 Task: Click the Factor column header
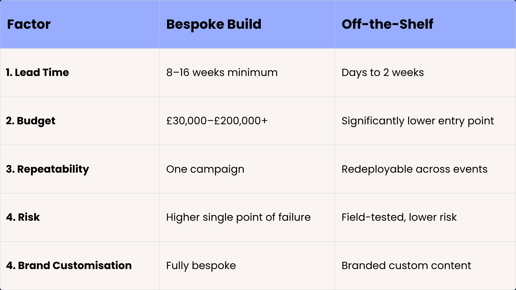pos(29,24)
